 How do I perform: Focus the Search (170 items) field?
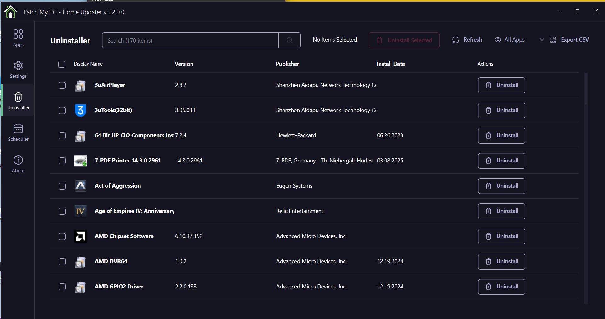(190, 40)
